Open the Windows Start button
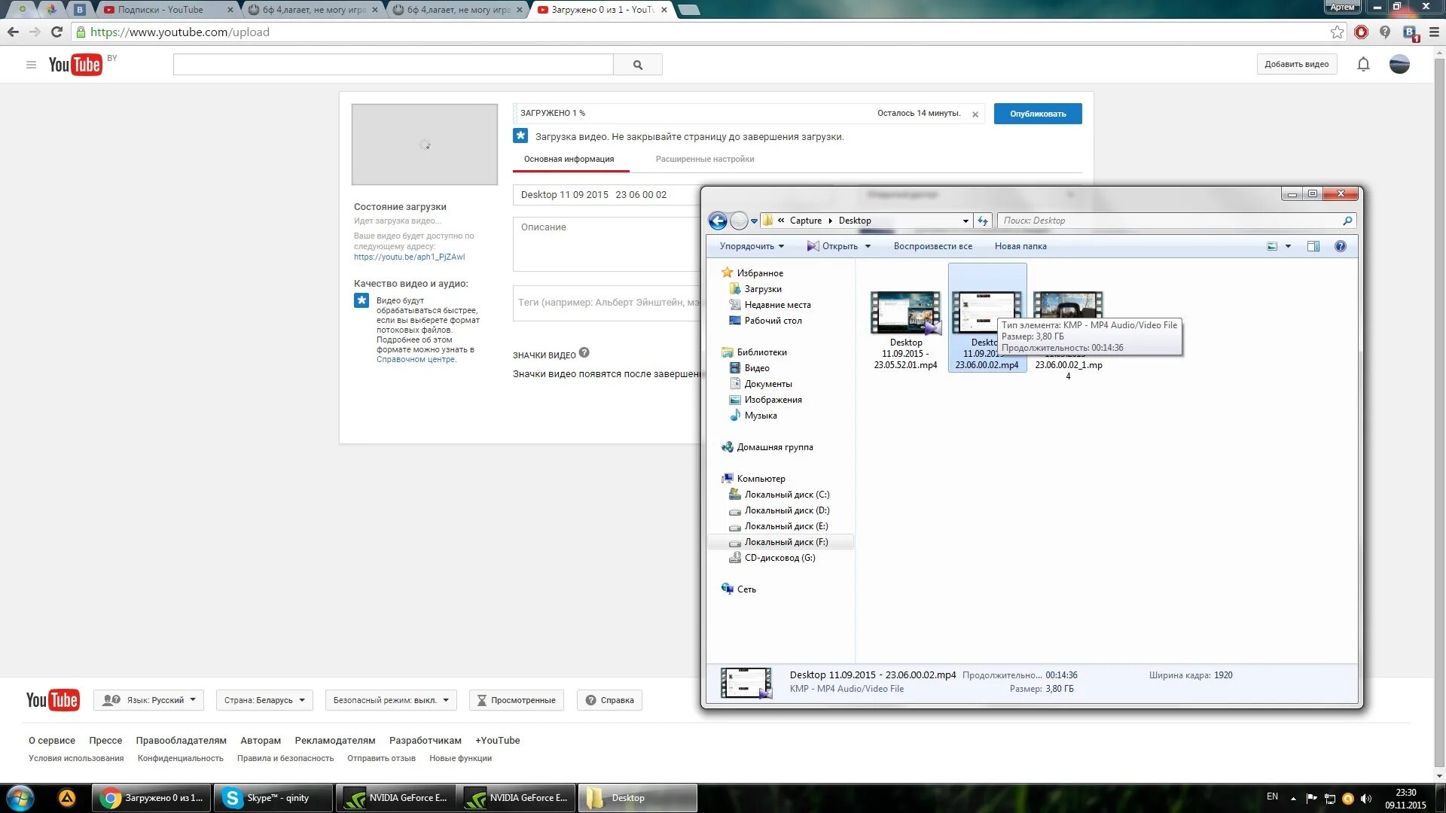Viewport: 1446px width, 813px height. (20, 798)
